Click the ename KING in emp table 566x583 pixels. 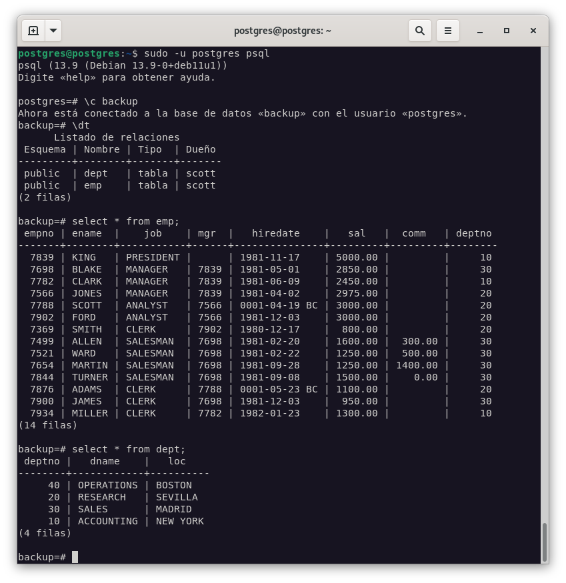[x=83, y=257]
